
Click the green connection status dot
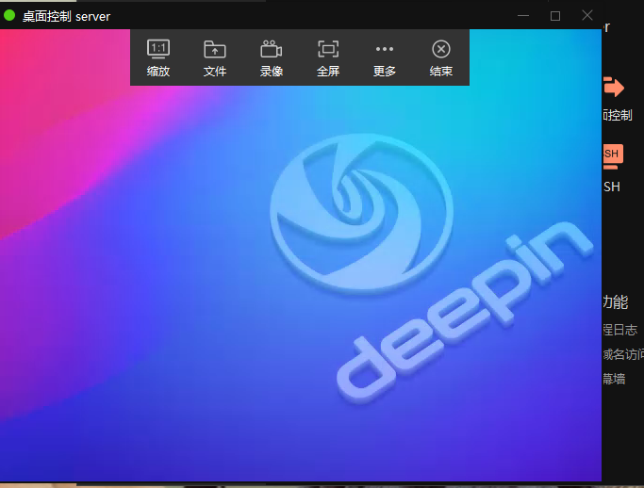pyautogui.click(x=9, y=16)
